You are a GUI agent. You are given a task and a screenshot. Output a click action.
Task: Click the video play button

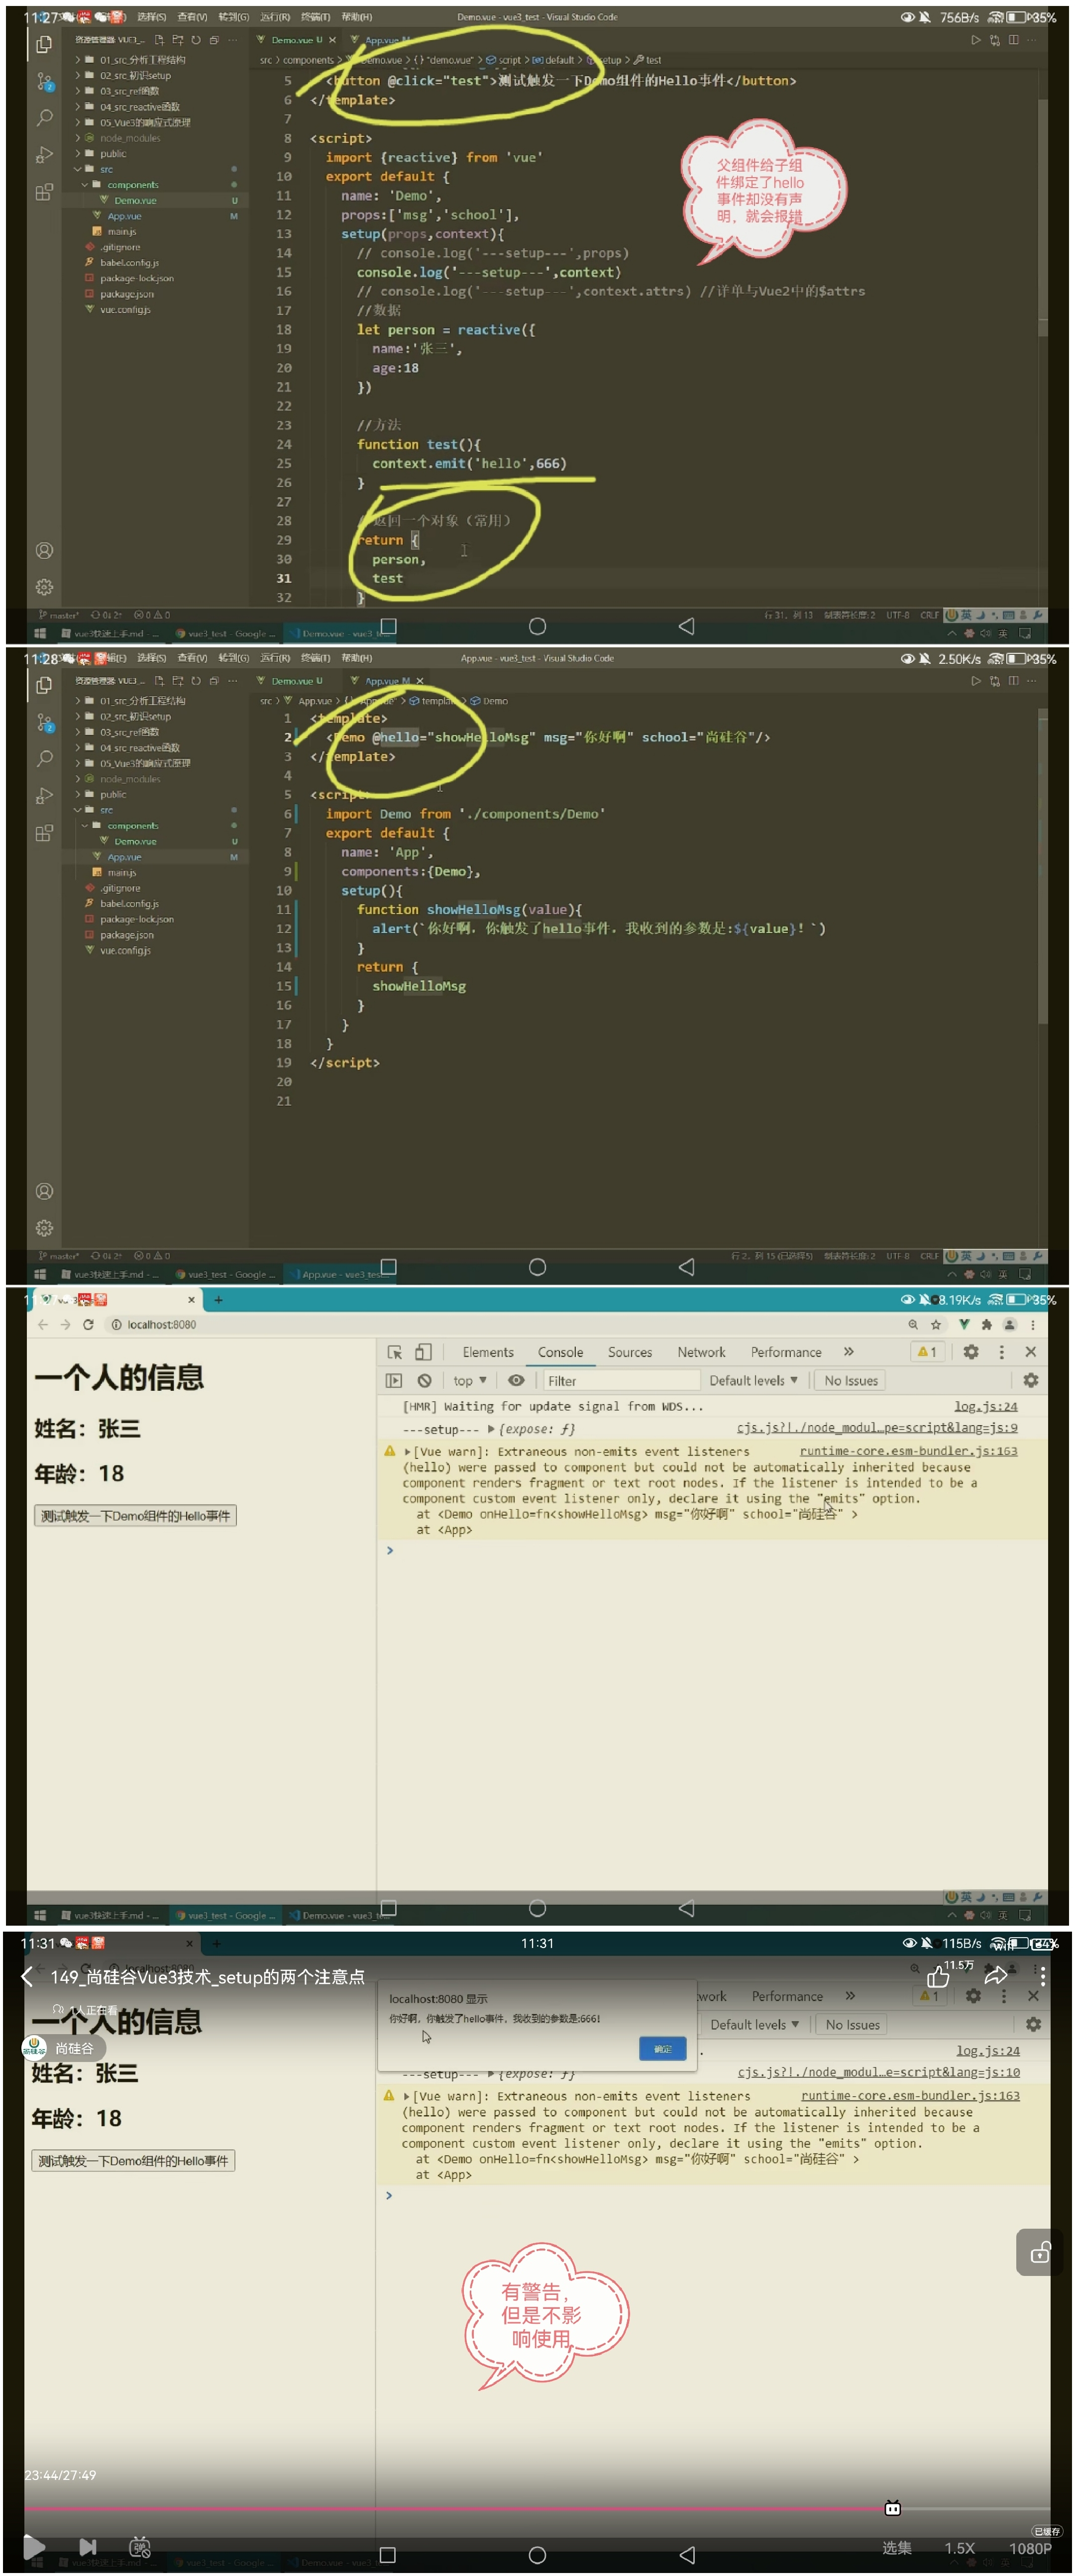[33, 2547]
